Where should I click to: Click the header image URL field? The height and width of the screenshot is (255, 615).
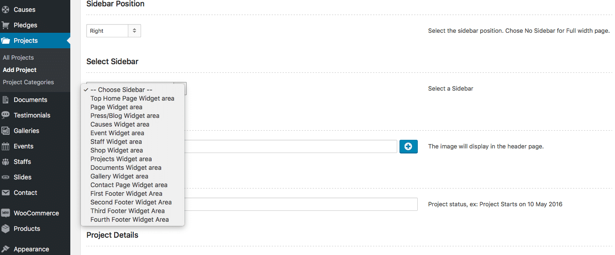(290, 146)
